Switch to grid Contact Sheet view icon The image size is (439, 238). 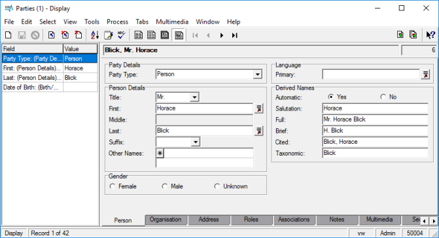click(152, 35)
